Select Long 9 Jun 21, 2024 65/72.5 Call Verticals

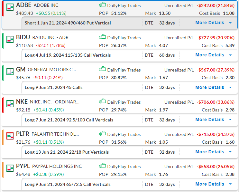(x=68, y=184)
